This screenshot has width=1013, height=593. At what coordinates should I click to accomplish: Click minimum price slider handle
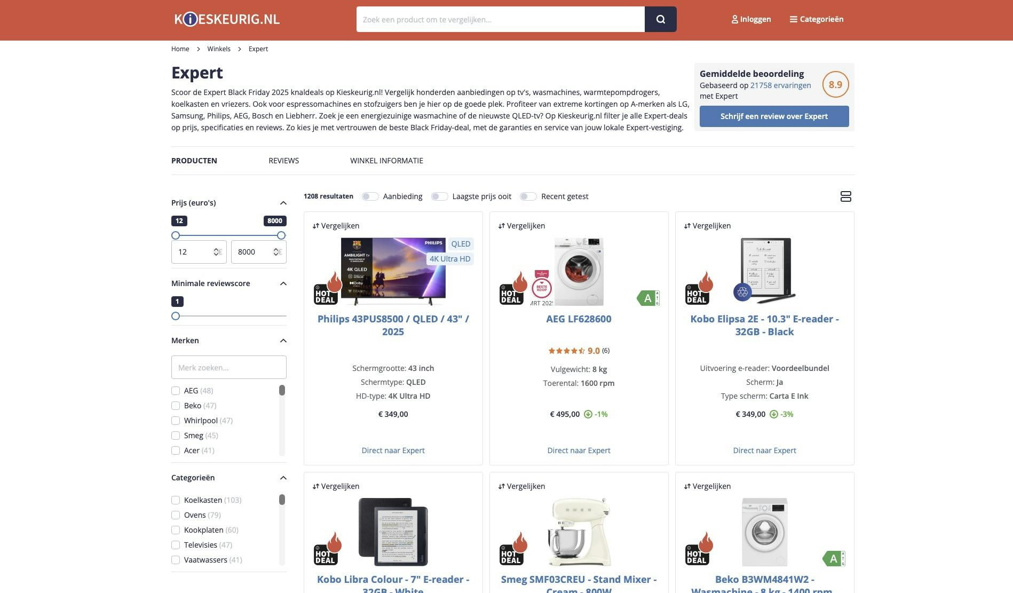[176, 235]
